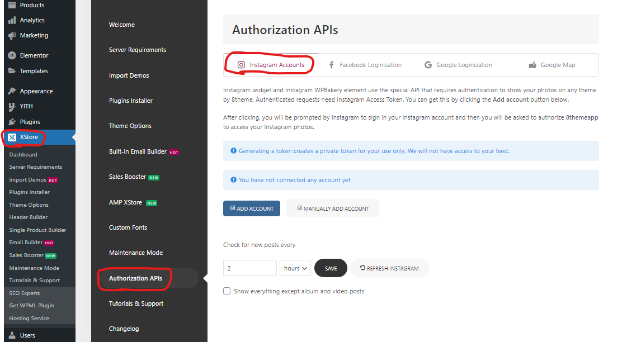Open Welcome in XStore panel menu
Image resolution: width=627 pixels, height=342 pixels.
coord(122,25)
